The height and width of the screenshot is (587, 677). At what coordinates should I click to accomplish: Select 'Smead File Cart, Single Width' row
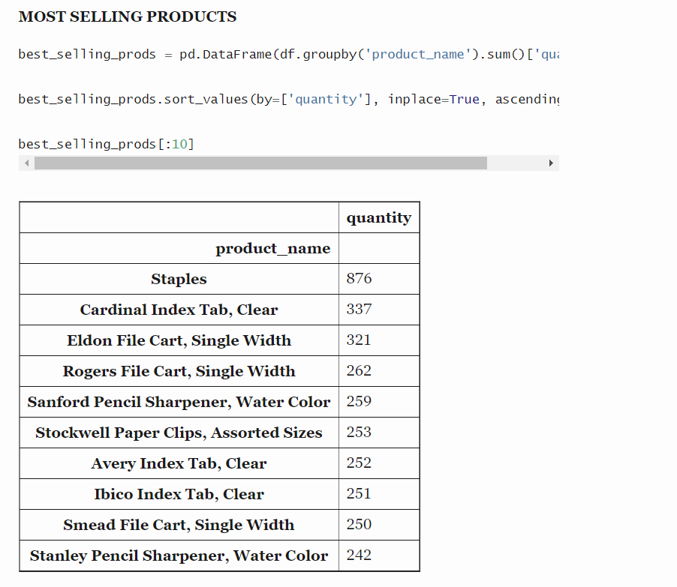[179, 526]
